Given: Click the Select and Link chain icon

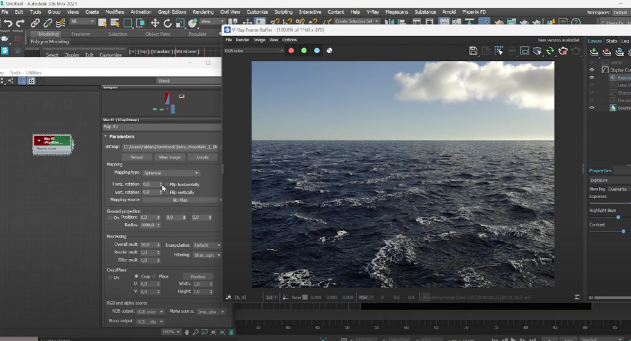Looking at the screenshot, I should point(35,23).
